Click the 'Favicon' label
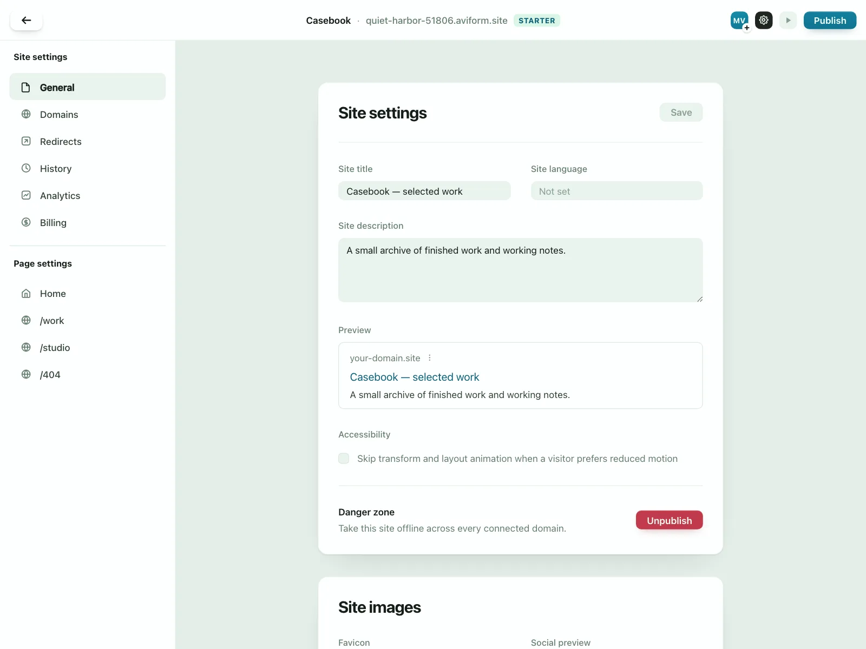Viewport: 866px width, 649px height. pos(354,643)
